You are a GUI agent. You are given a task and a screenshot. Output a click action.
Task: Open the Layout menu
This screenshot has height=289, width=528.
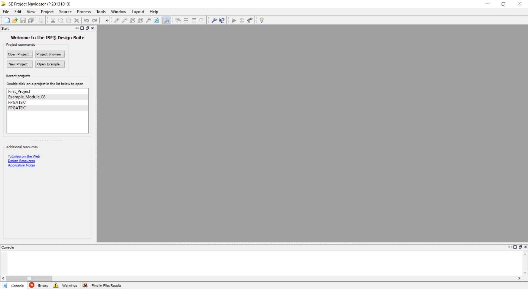click(x=138, y=12)
